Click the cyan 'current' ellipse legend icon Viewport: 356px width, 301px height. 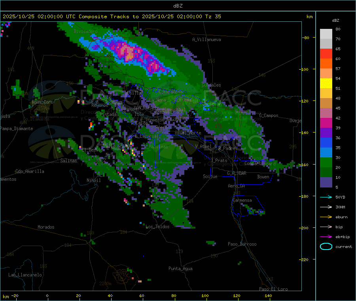coord(326,246)
